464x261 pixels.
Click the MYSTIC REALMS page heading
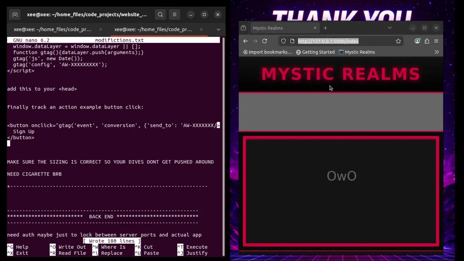pyautogui.click(x=341, y=74)
